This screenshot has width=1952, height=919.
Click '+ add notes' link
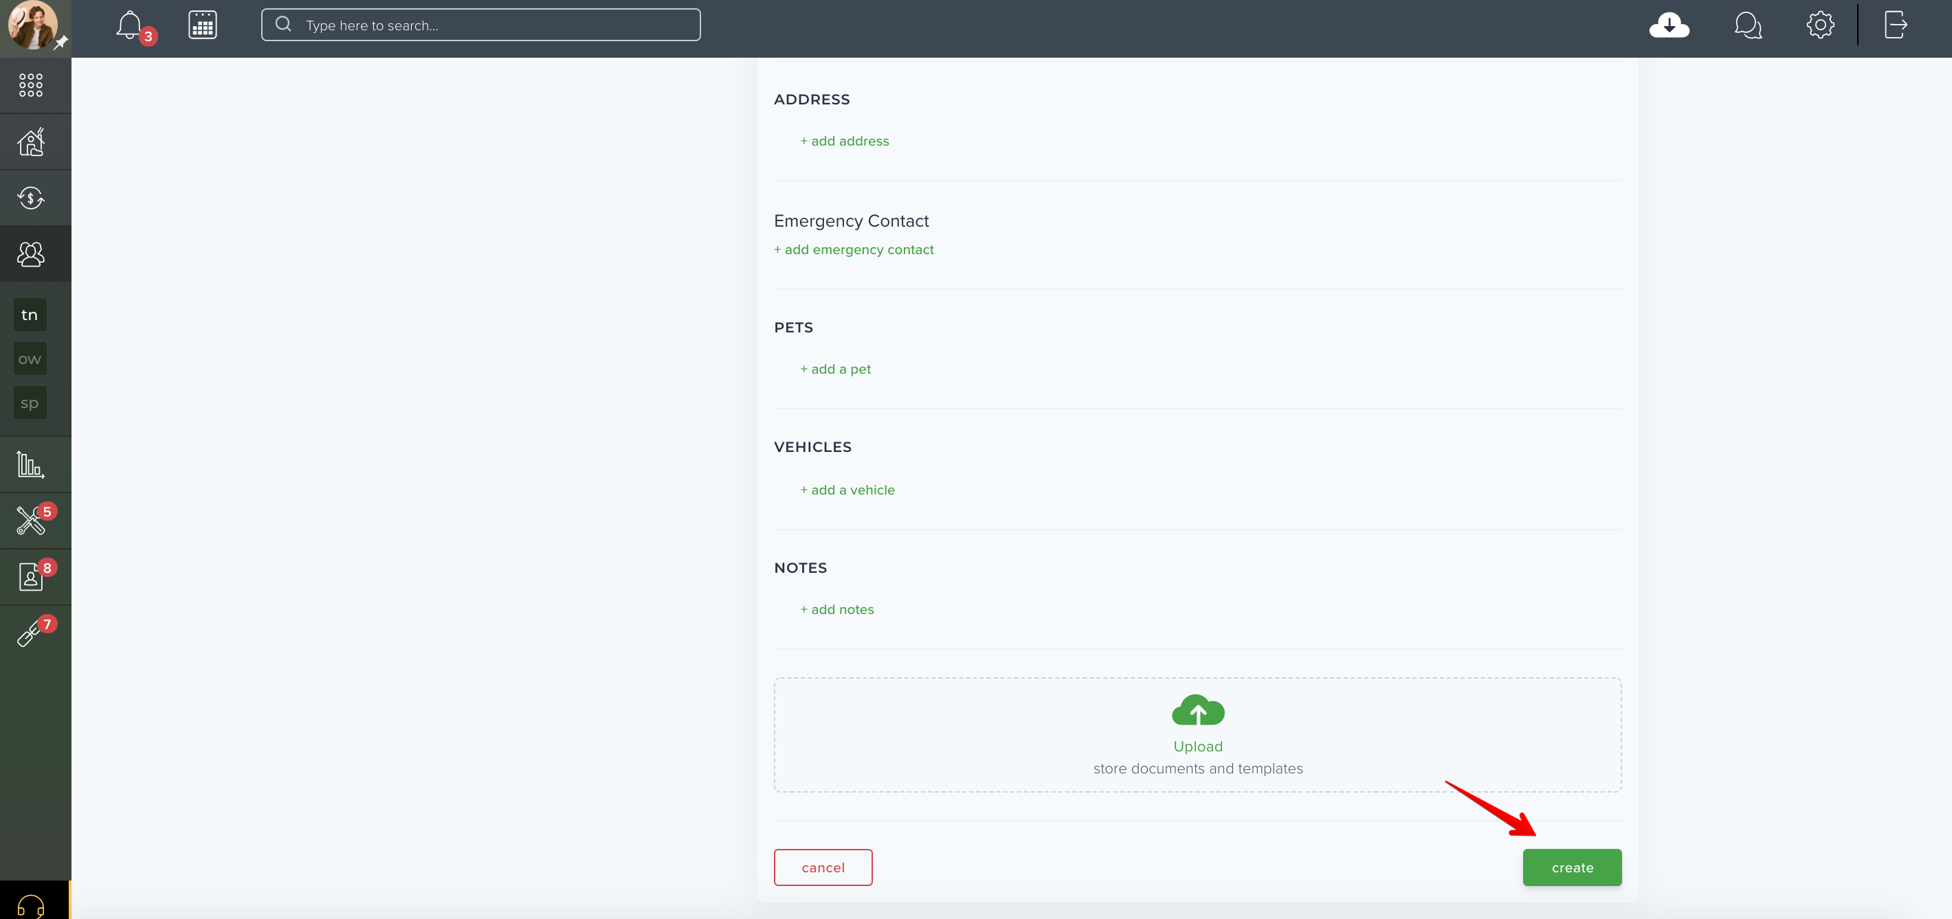click(x=836, y=609)
